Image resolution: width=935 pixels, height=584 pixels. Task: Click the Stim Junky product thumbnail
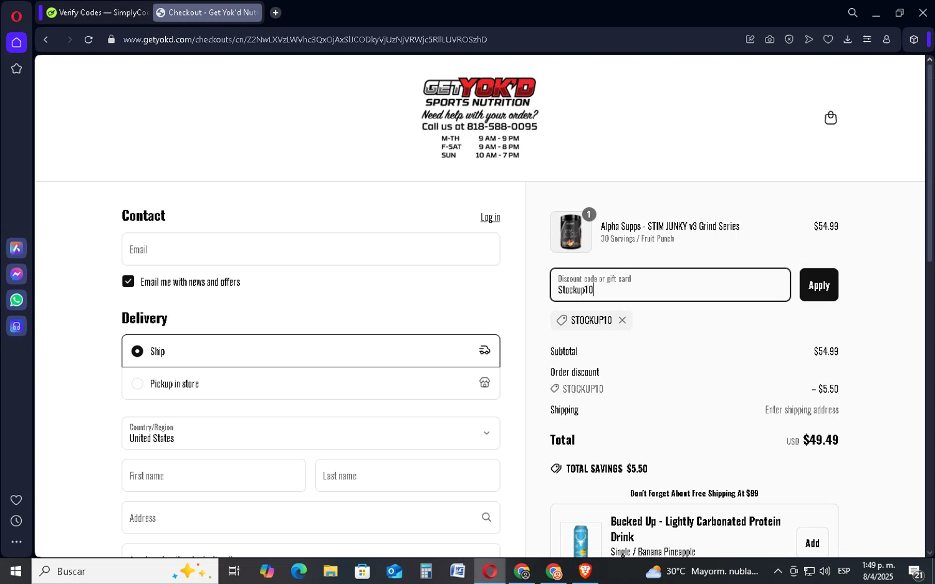tap(570, 232)
